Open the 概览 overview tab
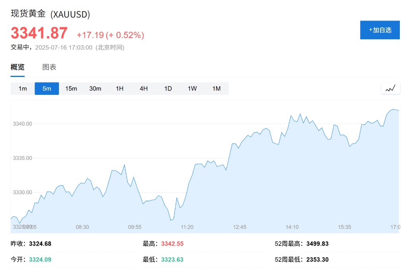 [x=17, y=67]
